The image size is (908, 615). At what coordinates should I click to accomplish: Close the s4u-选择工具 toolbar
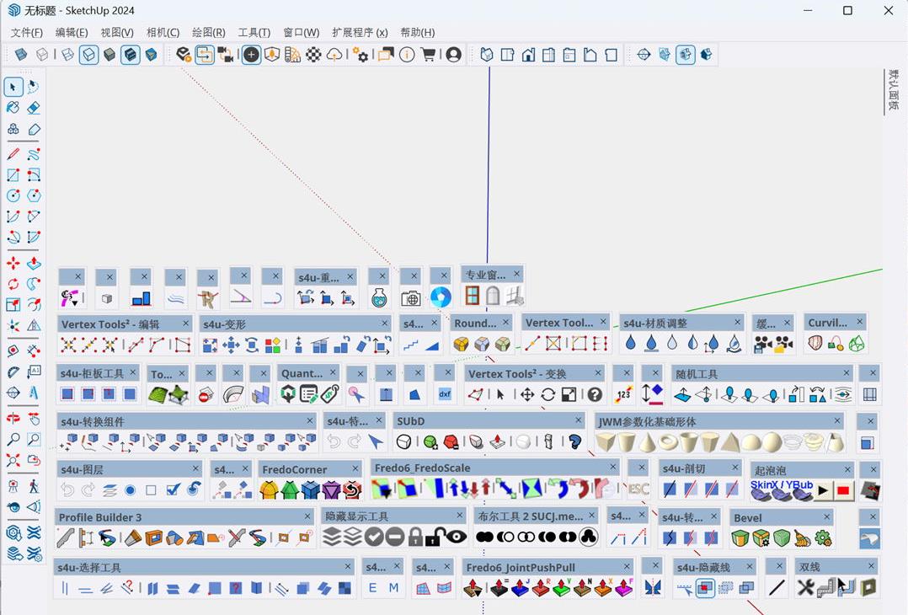348,566
